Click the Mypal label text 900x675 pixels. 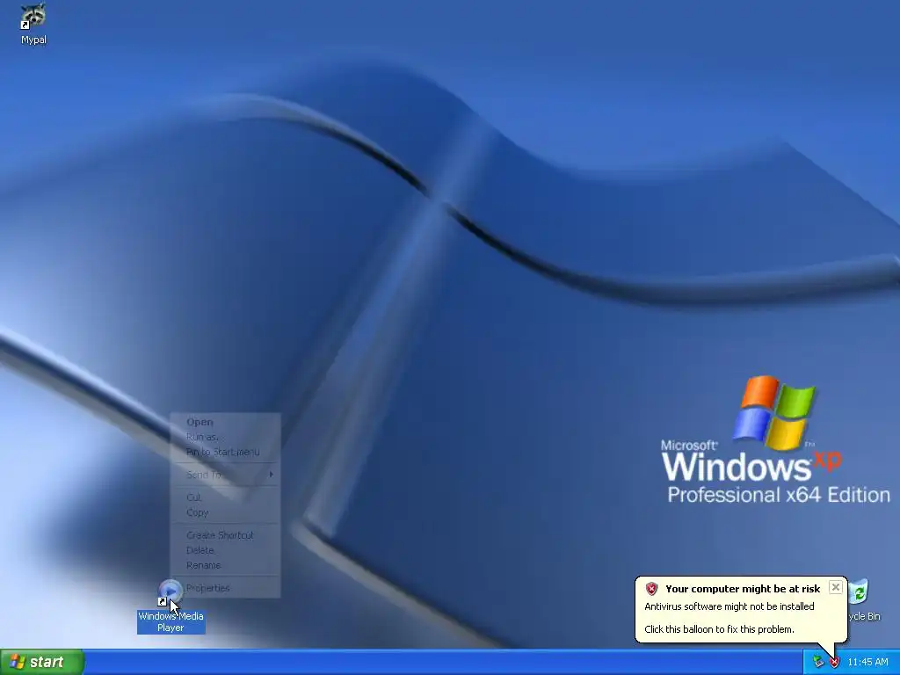(34, 40)
